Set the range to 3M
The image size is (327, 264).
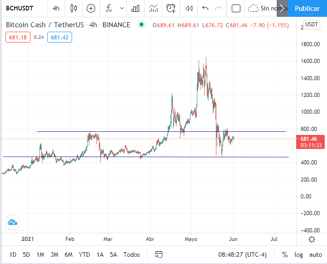coord(54,254)
